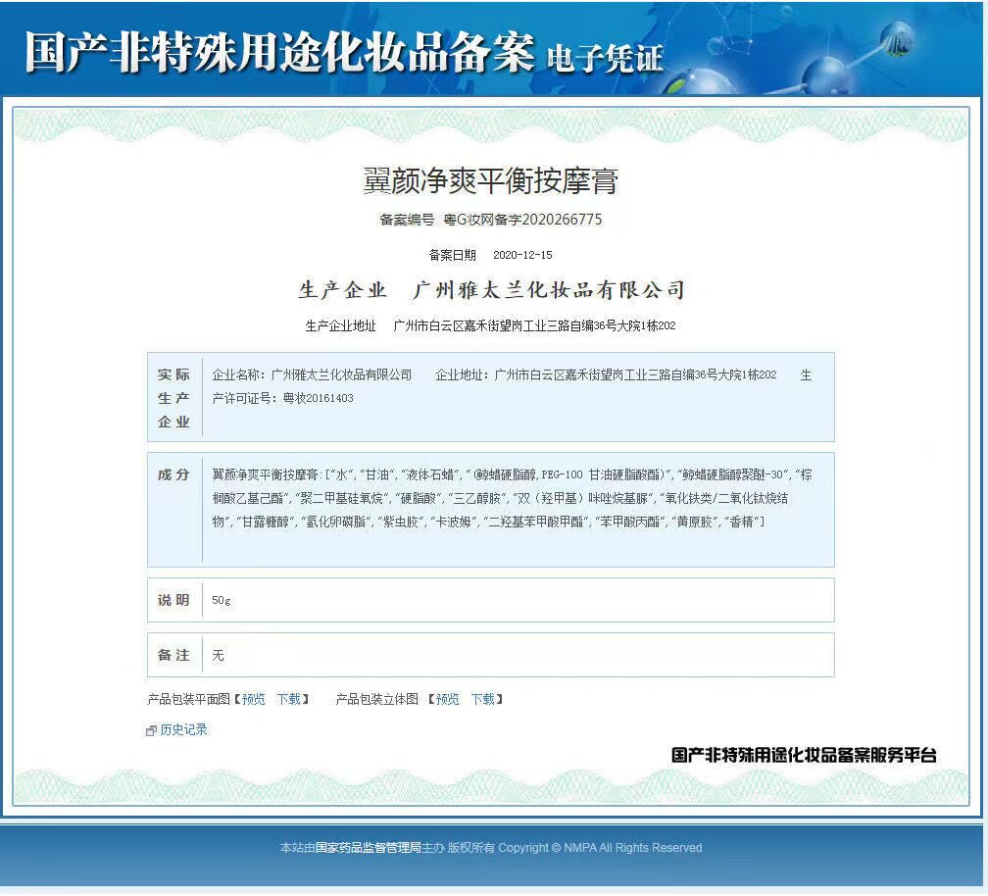Open the 历史记录 history link
This screenshot has height=896, width=988.
coord(183,729)
